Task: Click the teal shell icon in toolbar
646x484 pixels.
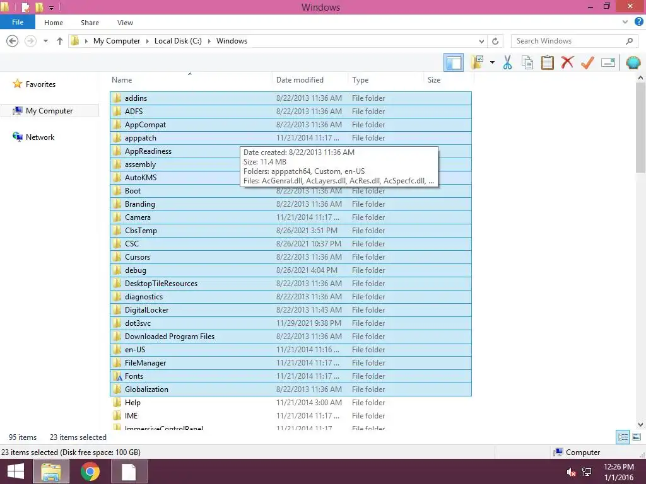Action: (633, 62)
